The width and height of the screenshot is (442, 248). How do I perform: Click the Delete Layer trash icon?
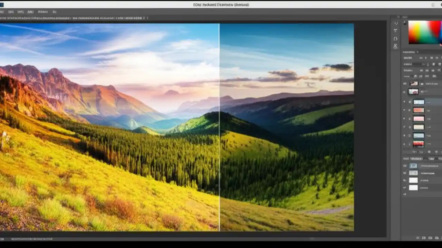click(x=437, y=152)
